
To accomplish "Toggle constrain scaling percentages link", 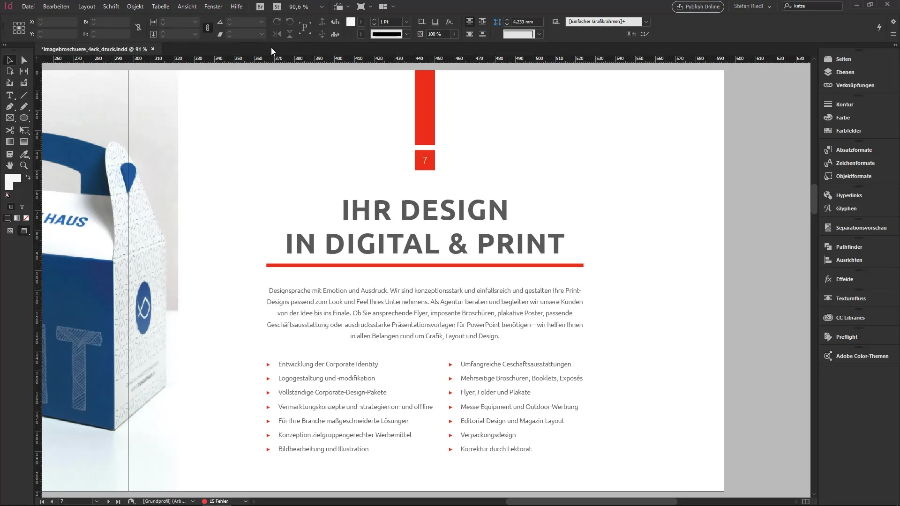I will 208,28.
